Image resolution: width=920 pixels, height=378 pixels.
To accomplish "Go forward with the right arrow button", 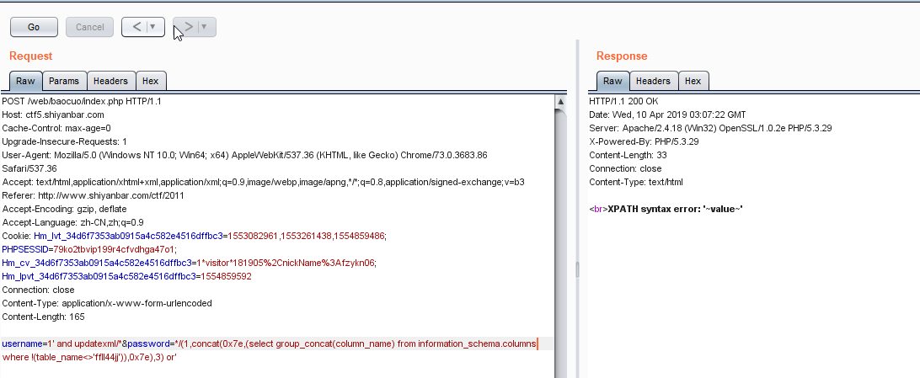I will [188, 26].
